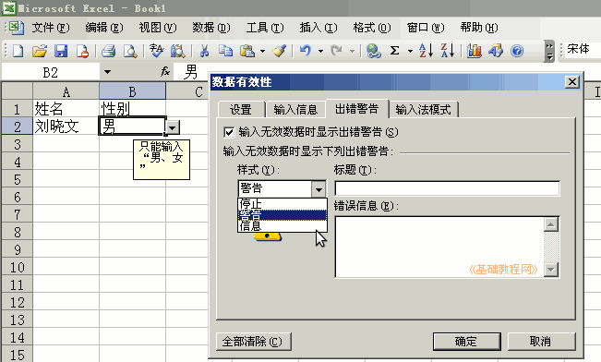Click the AutoSum sigma icon
Screen dimensions: 601x362
(394, 51)
